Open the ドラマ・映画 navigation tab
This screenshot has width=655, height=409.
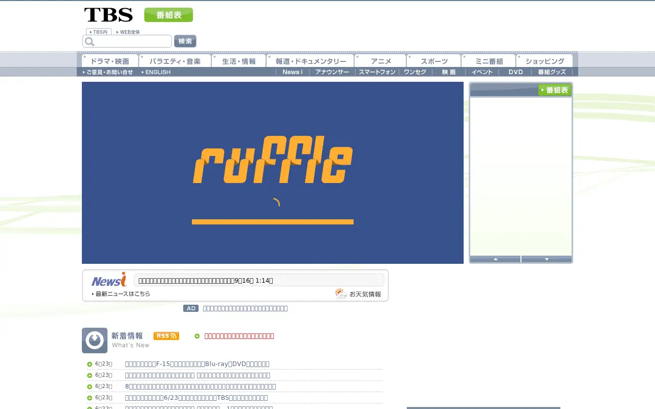tap(110, 61)
